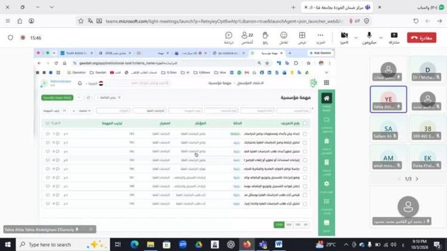
Task: Open the العربية language selector with flag
Action: point(95,83)
